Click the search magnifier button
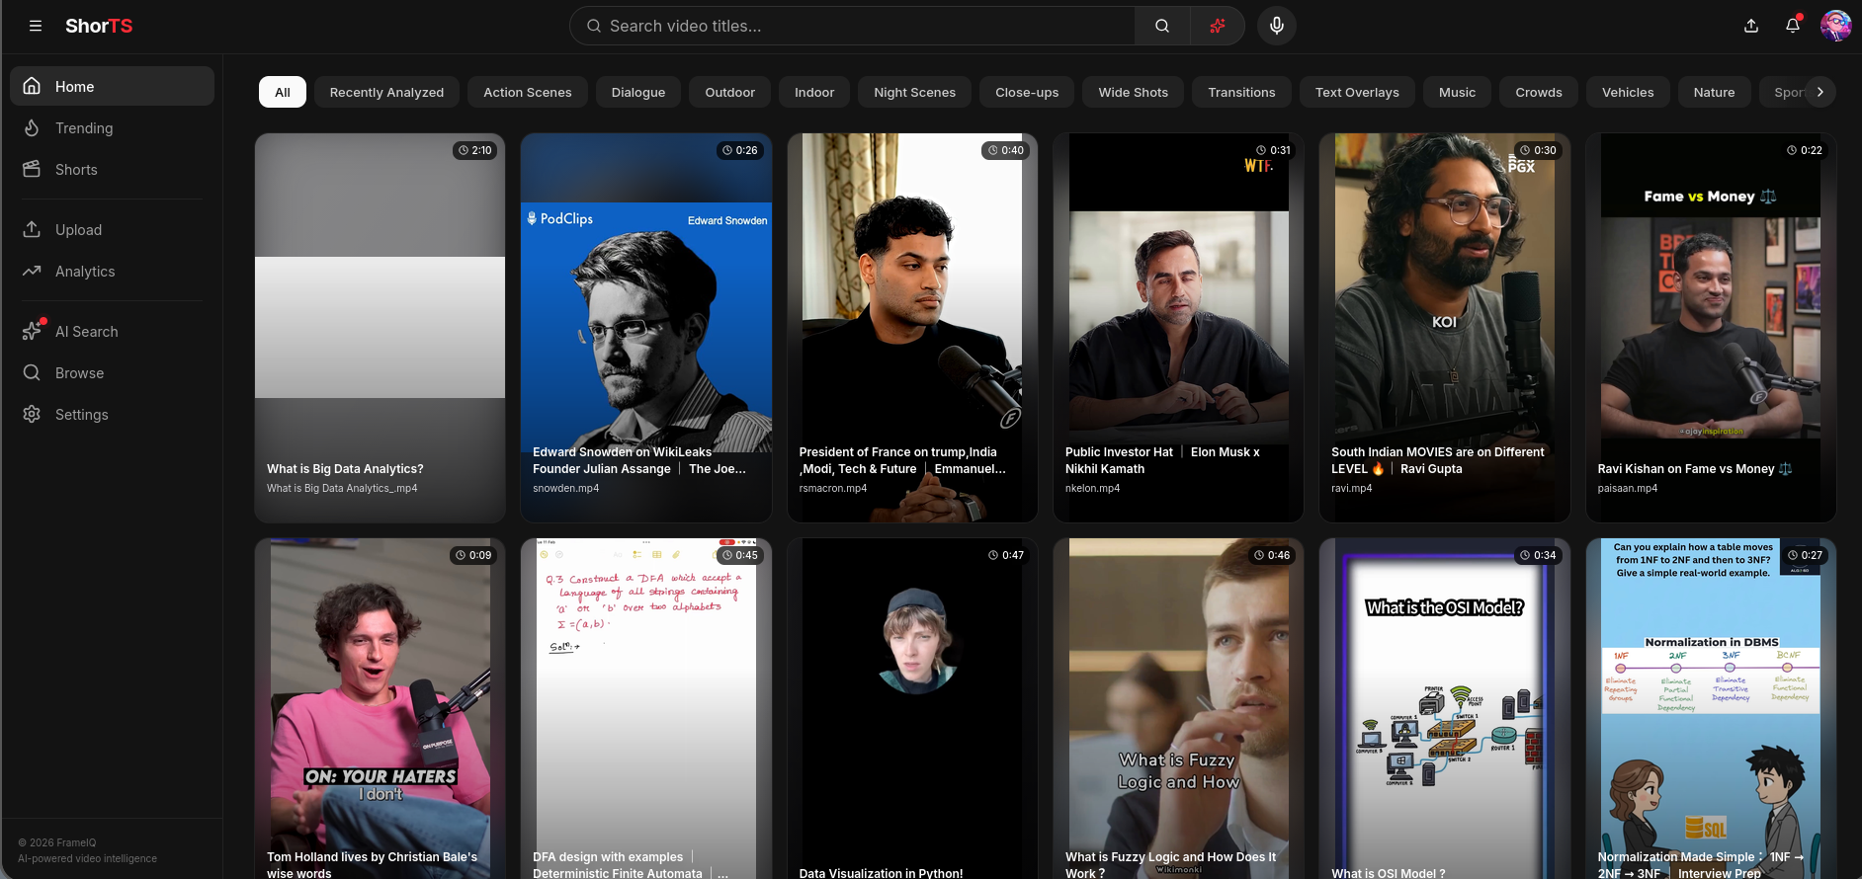 tap(1162, 26)
